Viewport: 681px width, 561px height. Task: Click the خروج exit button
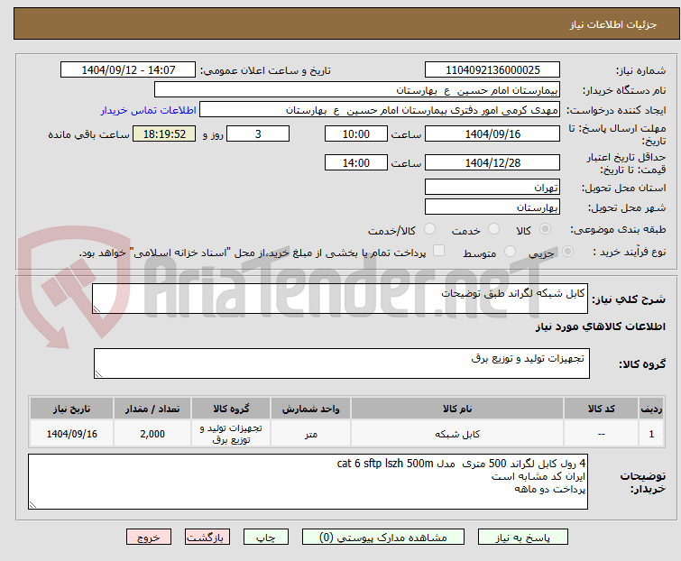pos(149,538)
